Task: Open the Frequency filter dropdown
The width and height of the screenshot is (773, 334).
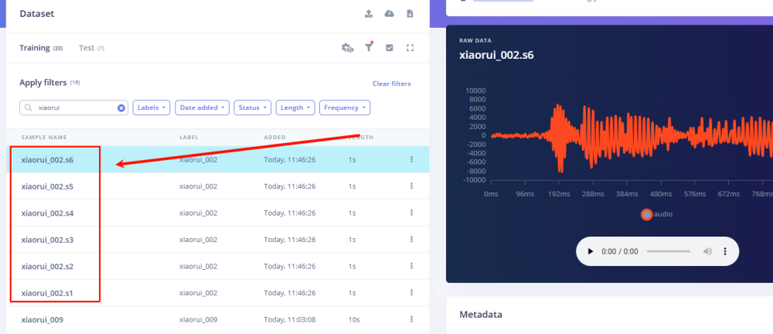Action: click(344, 108)
